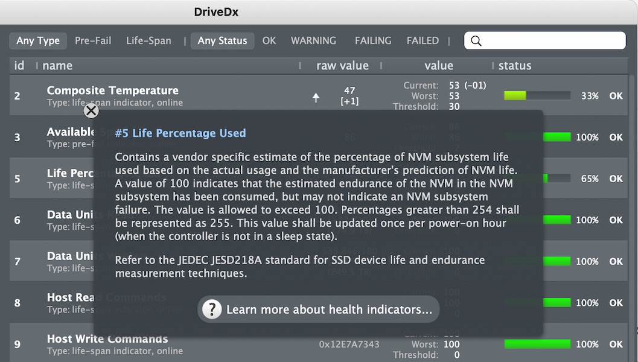Click id number 6 in the table
638x362 pixels.
pos(17,220)
